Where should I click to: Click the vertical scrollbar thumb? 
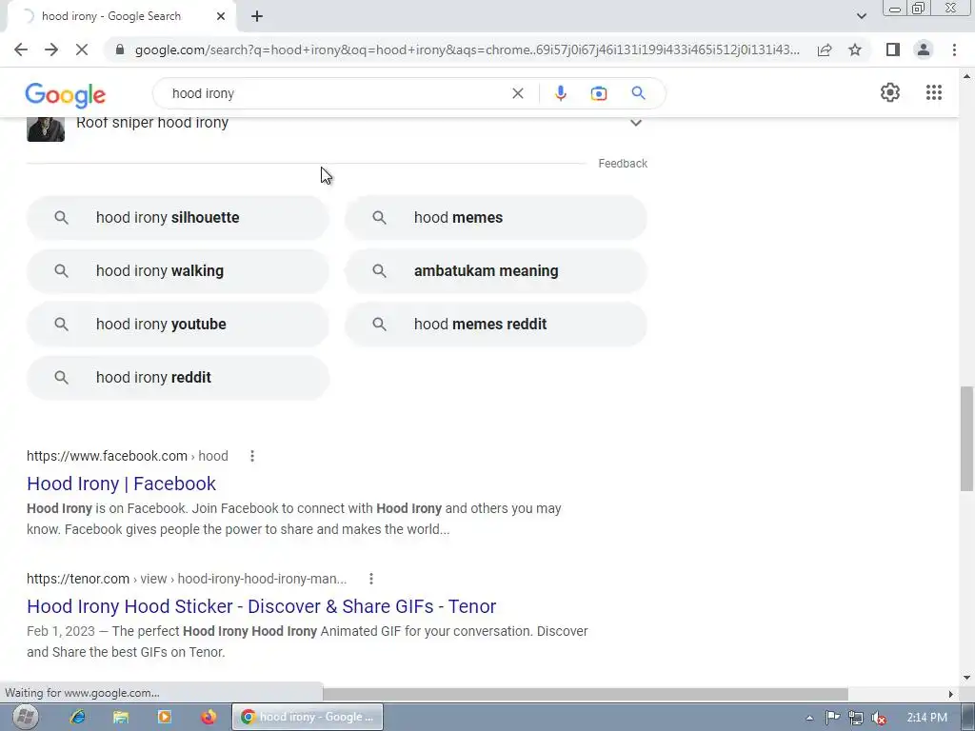point(966,438)
